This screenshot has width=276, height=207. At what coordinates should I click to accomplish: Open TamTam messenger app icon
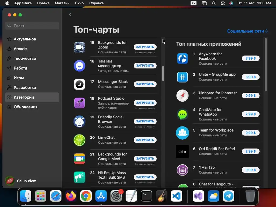coord(80,66)
